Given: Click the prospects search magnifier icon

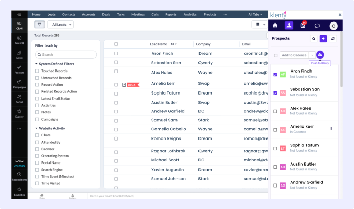Looking at the screenshot, I should [314, 38].
